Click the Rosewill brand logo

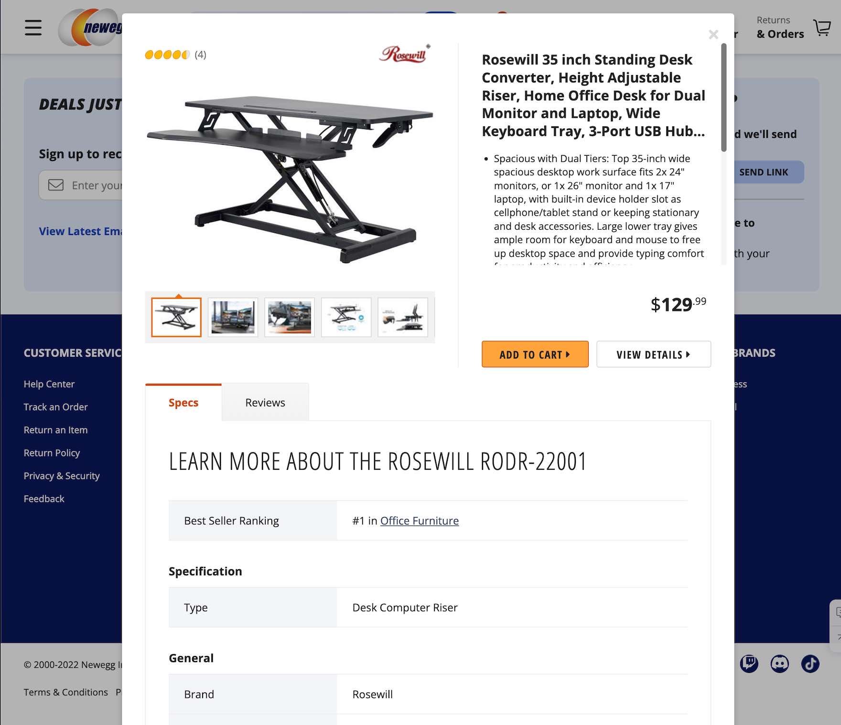[x=405, y=53]
